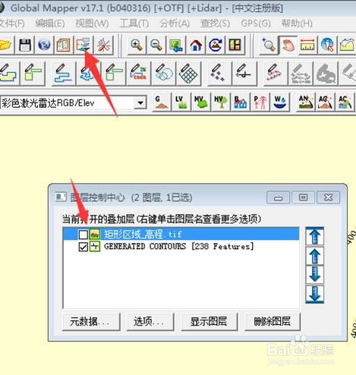Click the Lidar Building (B) classification icon
This screenshot has width=356, height=375.
[x=240, y=102]
